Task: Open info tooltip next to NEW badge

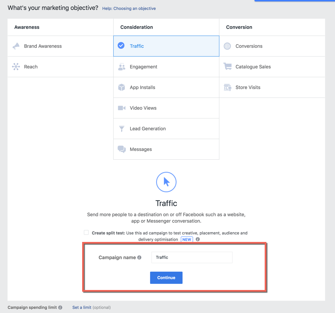Action: click(x=198, y=239)
